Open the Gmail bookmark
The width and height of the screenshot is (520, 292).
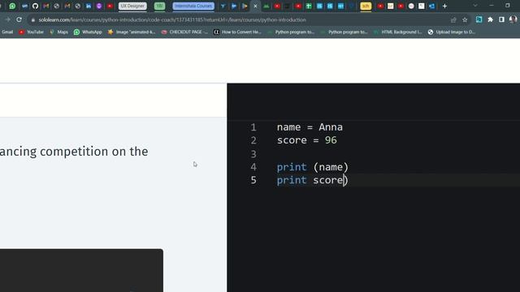pos(7,32)
